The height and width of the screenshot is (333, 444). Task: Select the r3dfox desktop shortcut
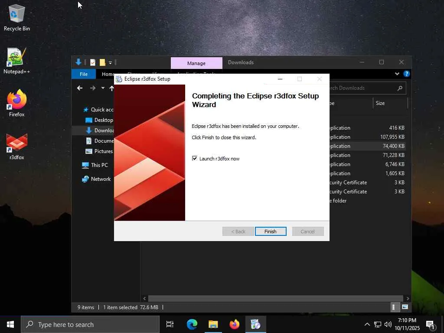(17, 147)
